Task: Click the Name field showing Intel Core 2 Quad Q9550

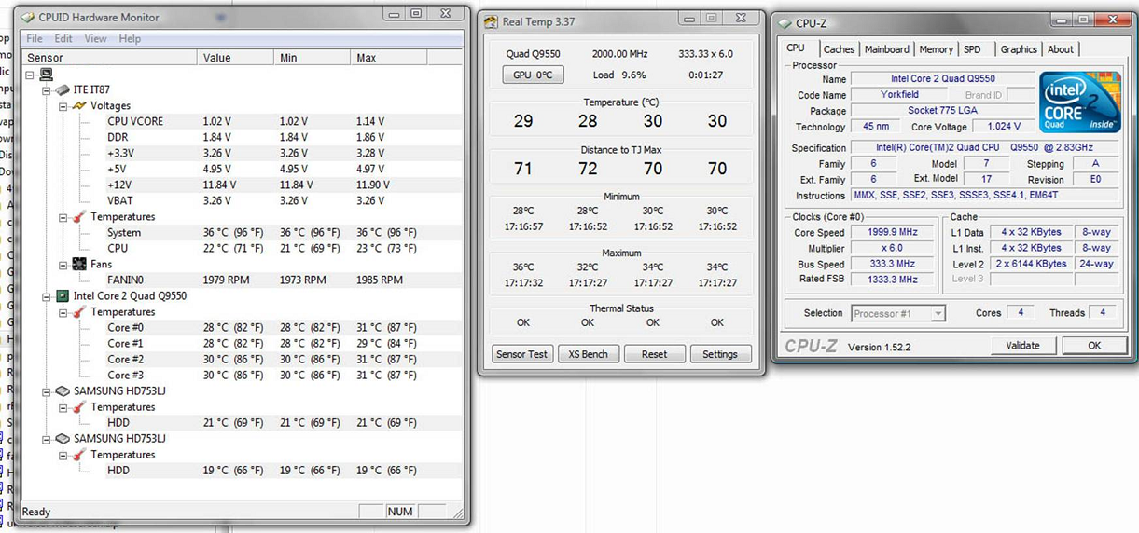Action: pos(942,80)
